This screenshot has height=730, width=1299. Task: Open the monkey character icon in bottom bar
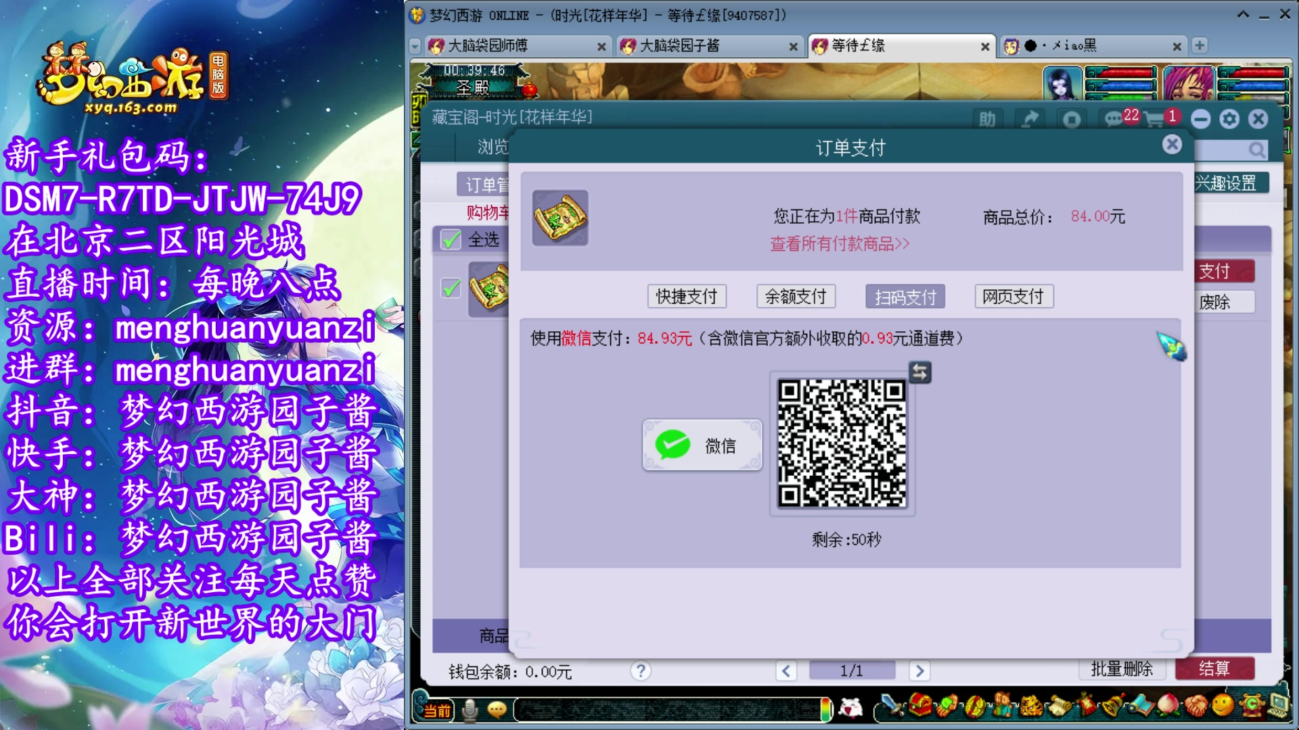(1002, 705)
